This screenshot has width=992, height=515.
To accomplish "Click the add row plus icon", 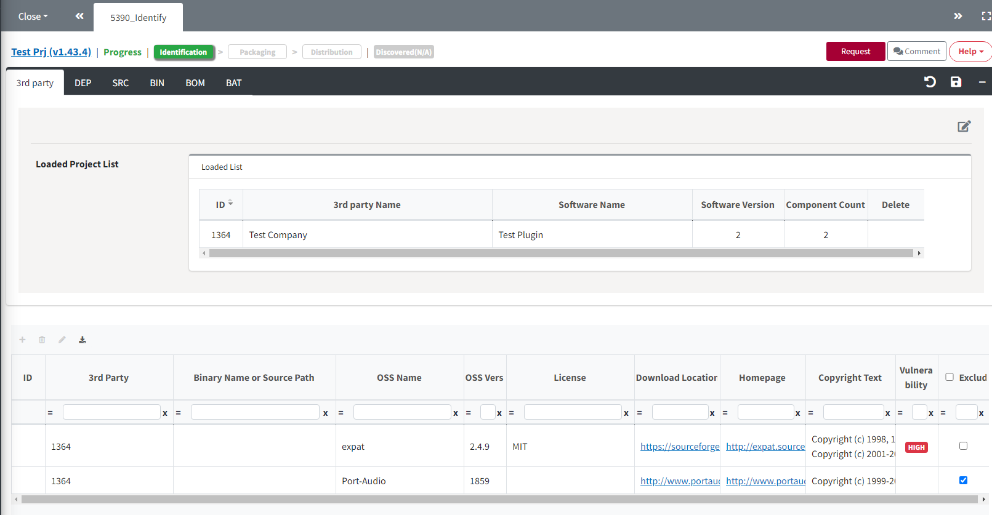I will click(22, 340).
